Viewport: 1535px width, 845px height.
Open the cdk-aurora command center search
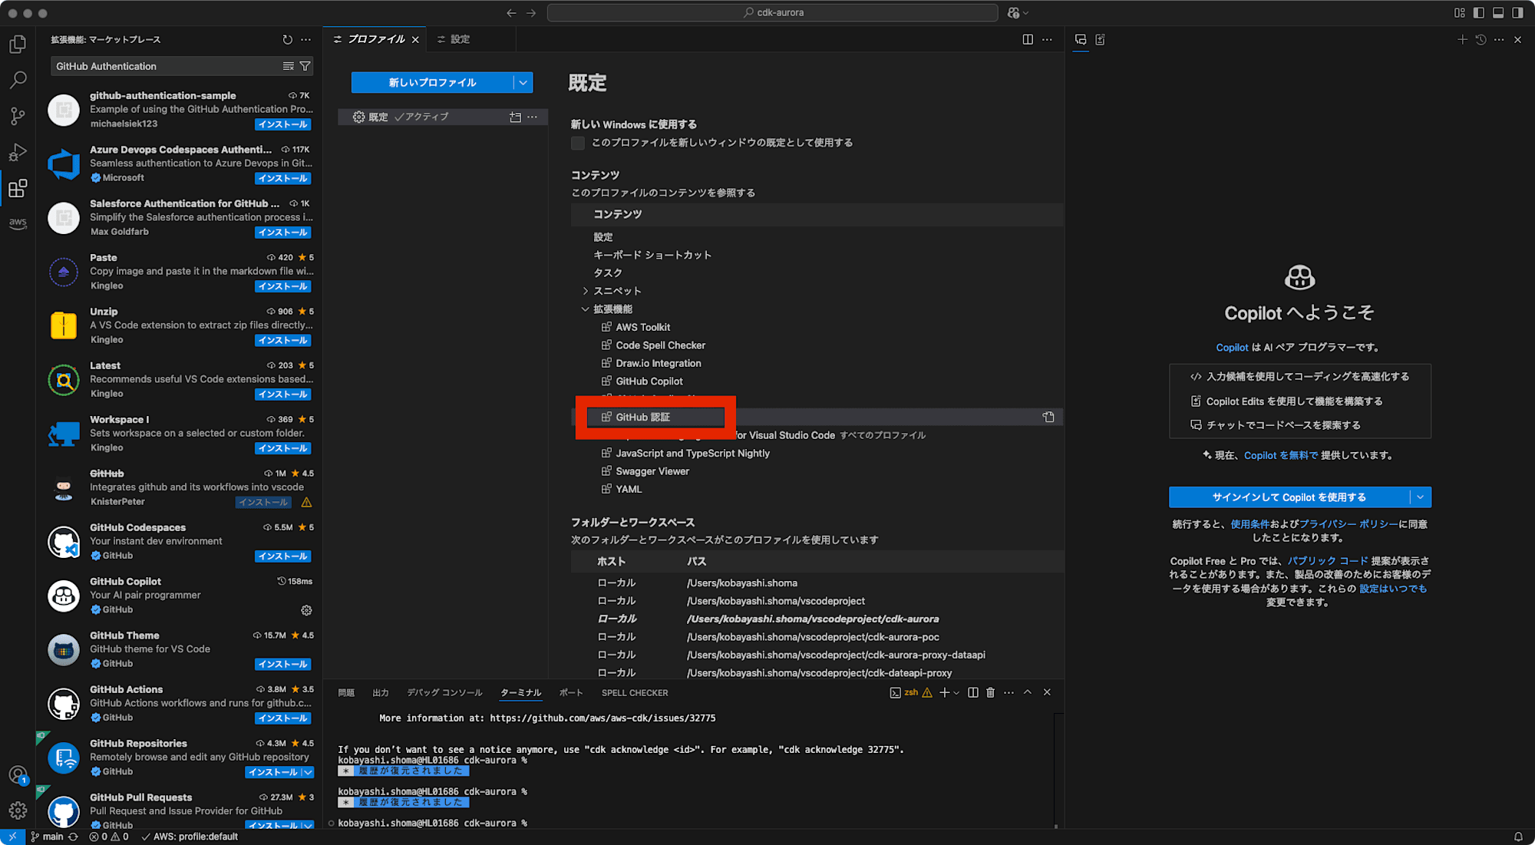(x=772, y=13)
